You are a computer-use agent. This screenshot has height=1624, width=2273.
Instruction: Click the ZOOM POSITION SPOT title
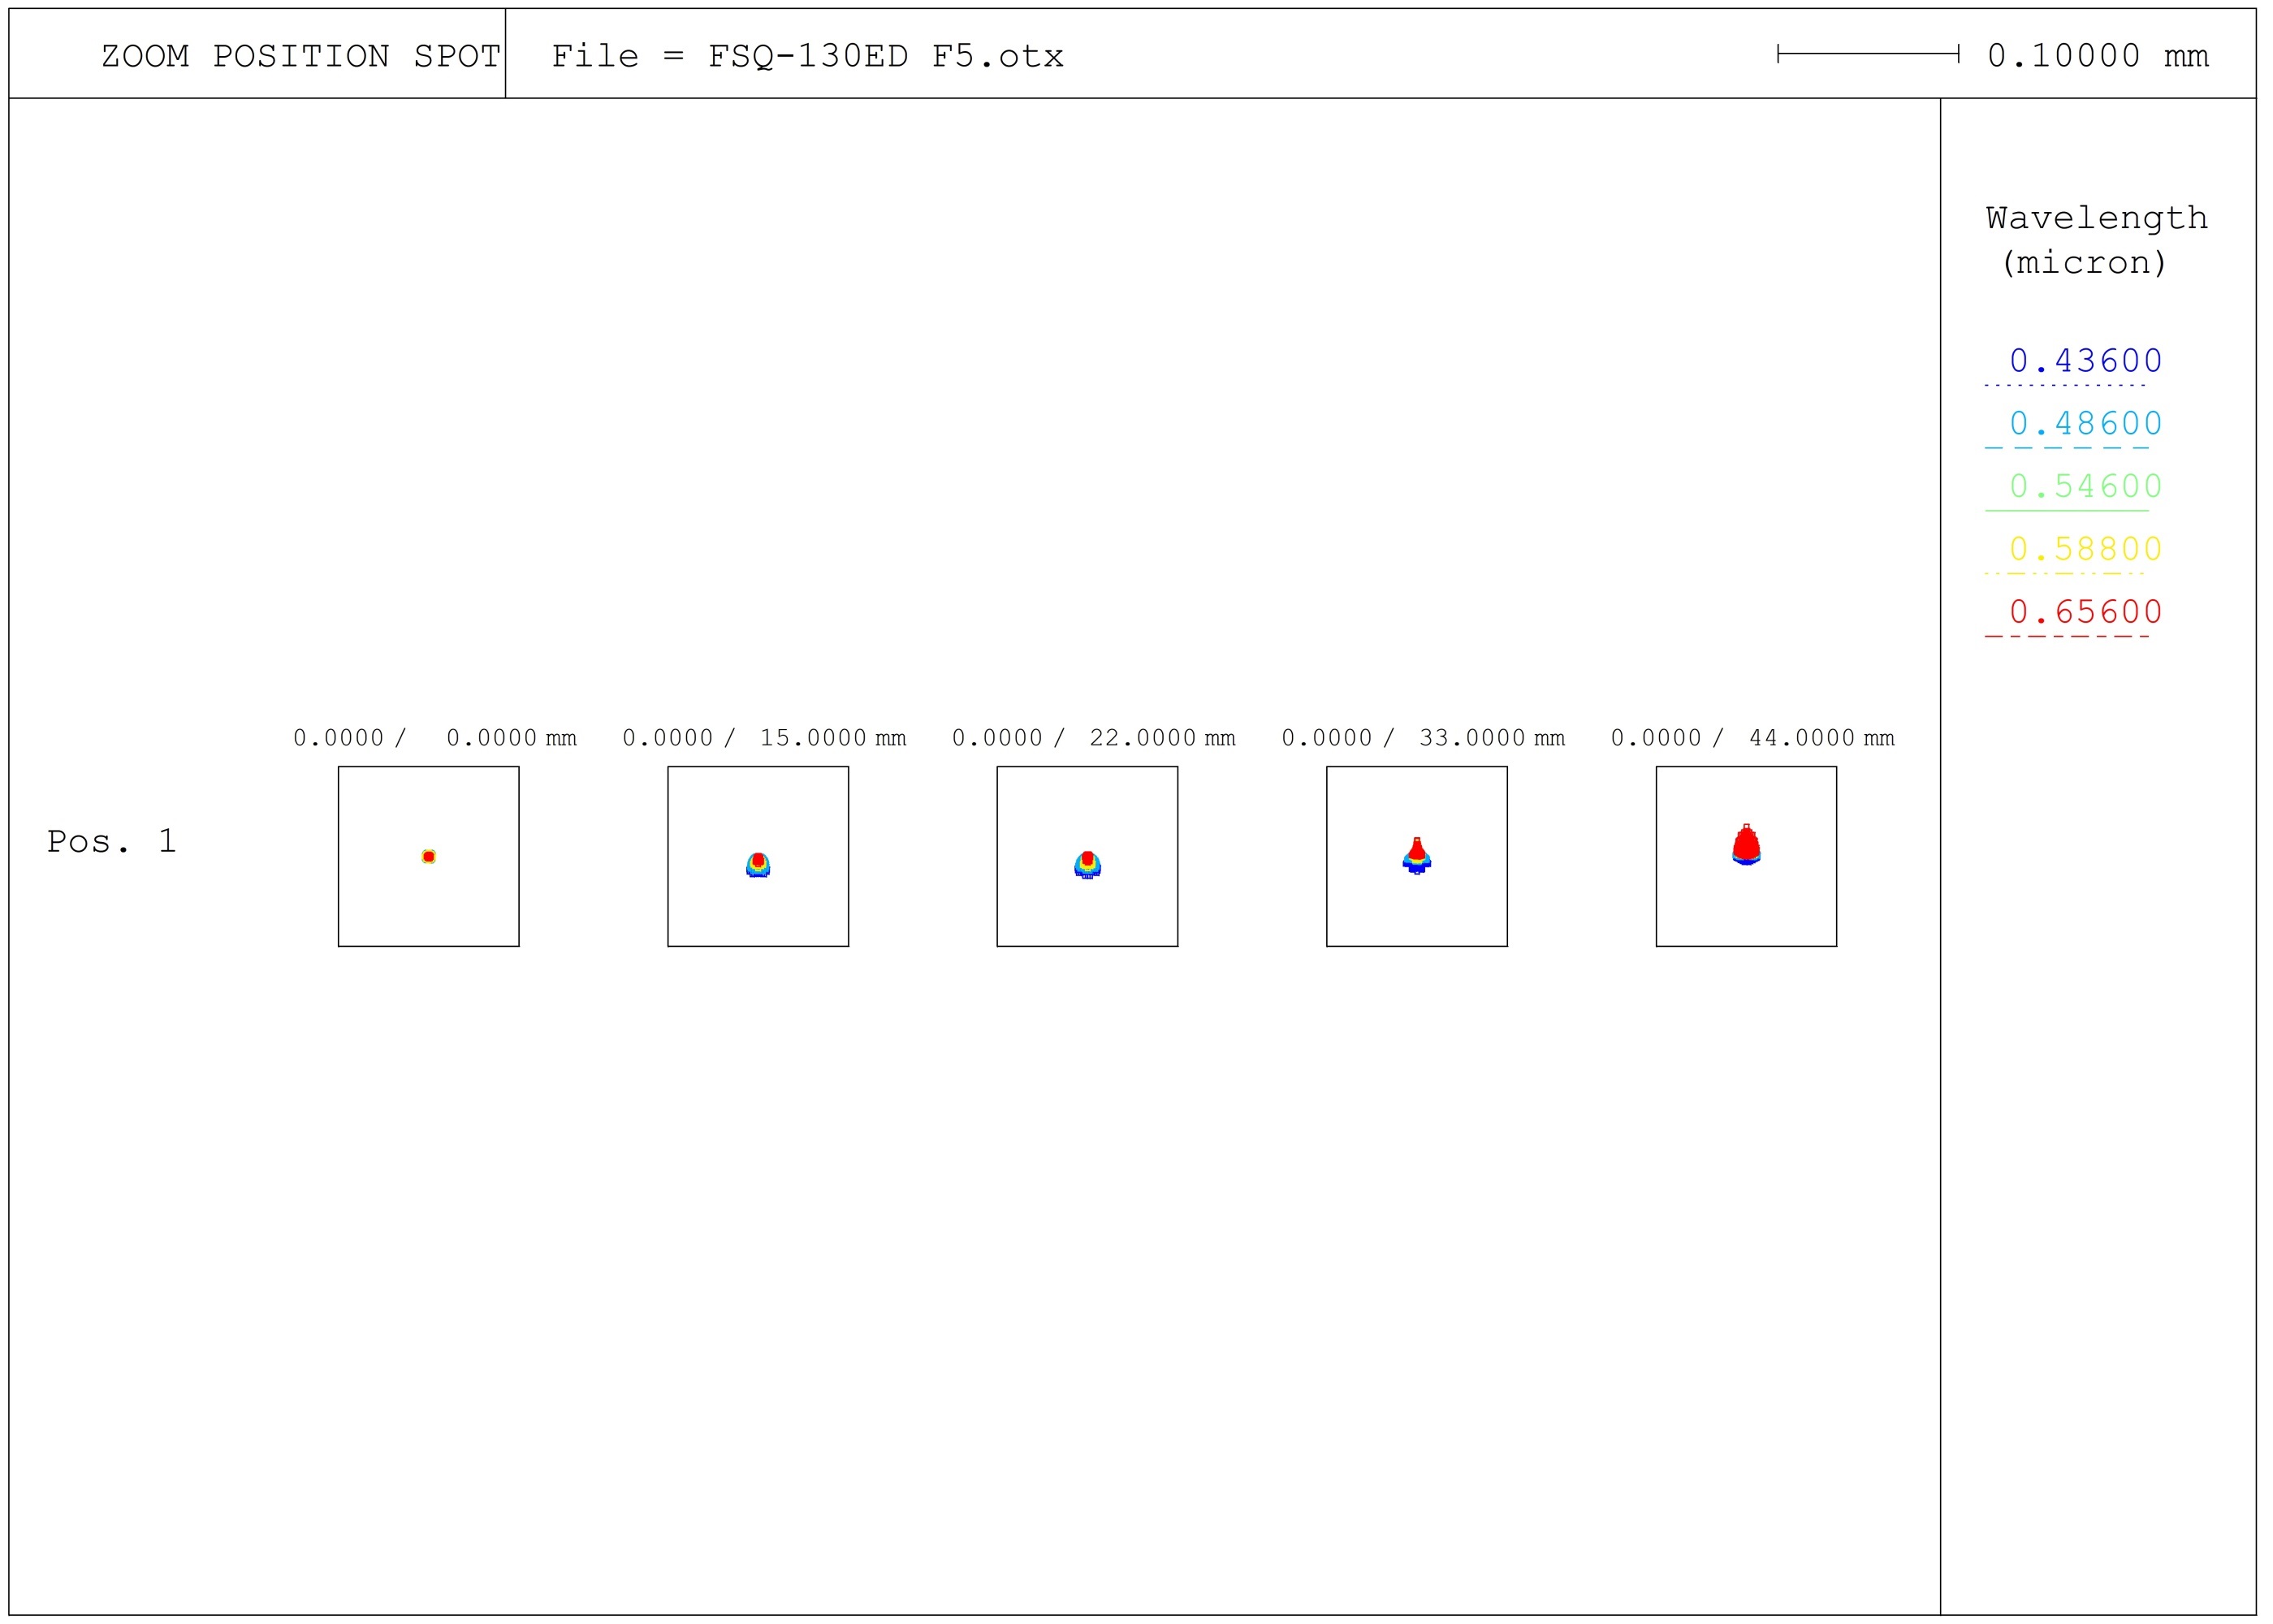pos(301,56)
